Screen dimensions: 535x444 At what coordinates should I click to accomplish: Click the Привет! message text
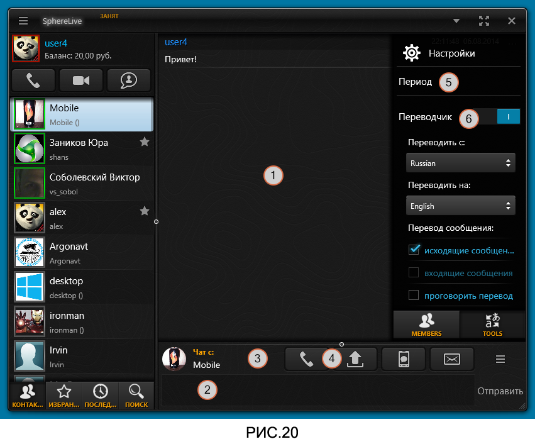tap(180, 59)
